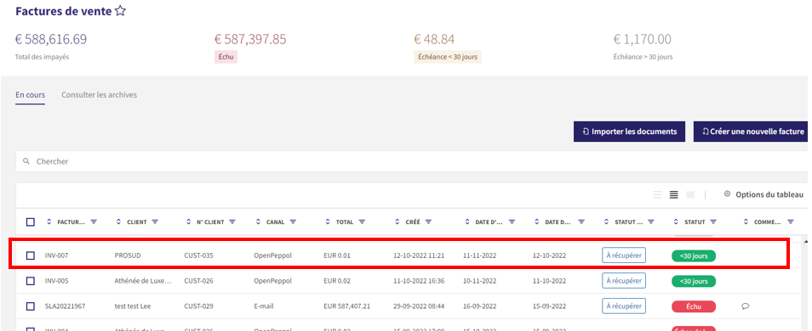This screenshot has height=331, width=812.
Task: Sort by Canal column arrows
Action: point(258,222)
